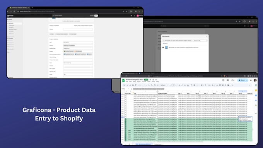263x148 pixels.
Task: Toggle checkbox for Manchester City UEFA Champions print
Action: [x=163, y=48]
